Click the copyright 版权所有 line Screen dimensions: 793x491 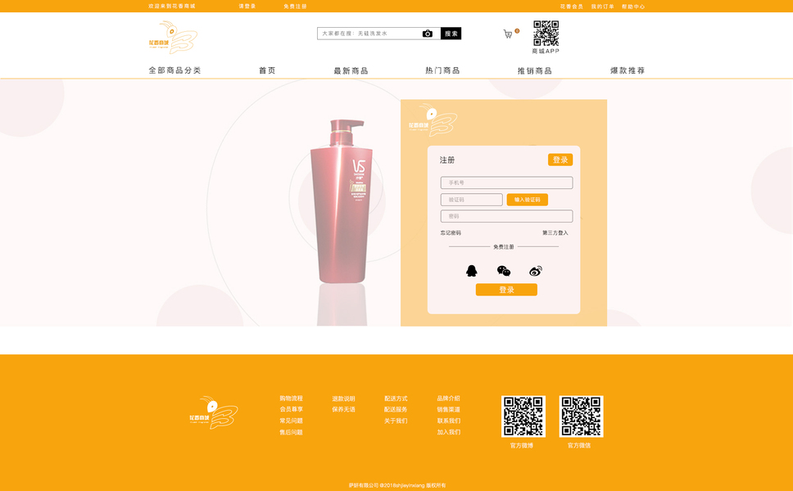[x=397, y=485]
